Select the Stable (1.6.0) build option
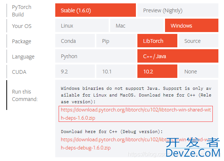The height and width of the screenshot is (161, 224). pyautogui.click(x=96, y=10)
